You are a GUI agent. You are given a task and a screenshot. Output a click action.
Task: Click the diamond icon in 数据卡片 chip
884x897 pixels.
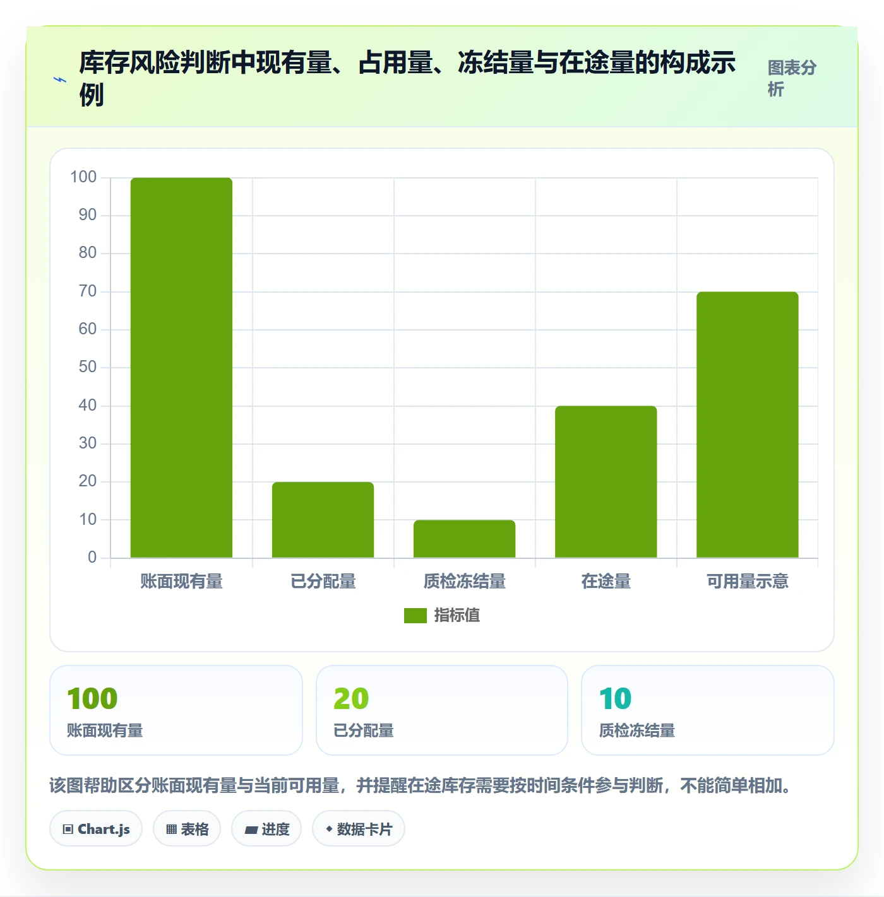coord(329,829)
